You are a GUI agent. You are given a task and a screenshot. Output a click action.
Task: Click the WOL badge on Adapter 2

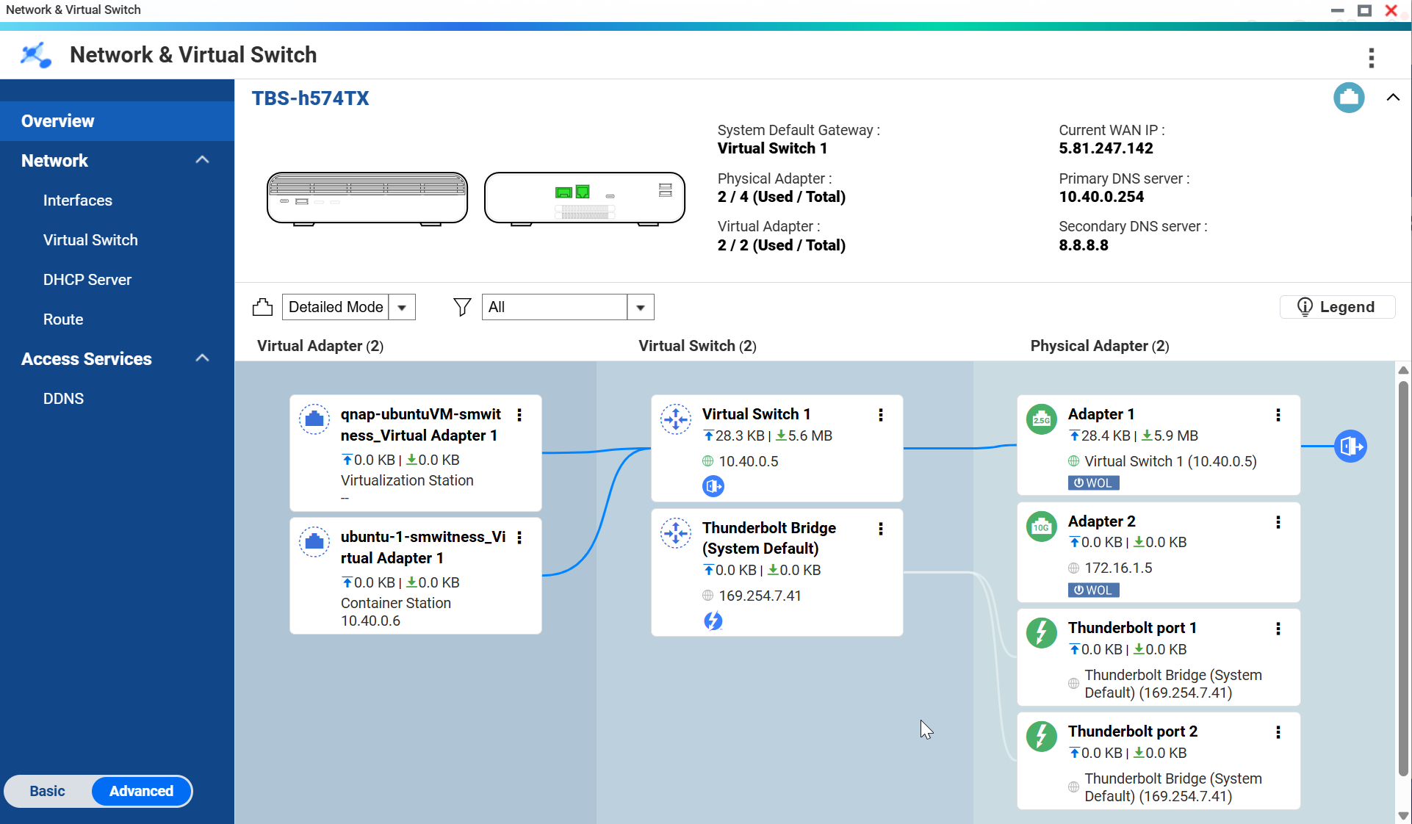(x=1094, y=590)
